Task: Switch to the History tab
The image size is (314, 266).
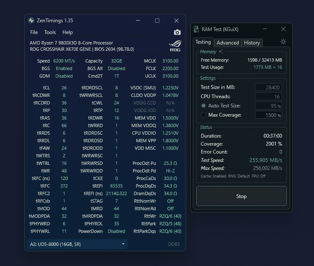Action: click(252, 43)
